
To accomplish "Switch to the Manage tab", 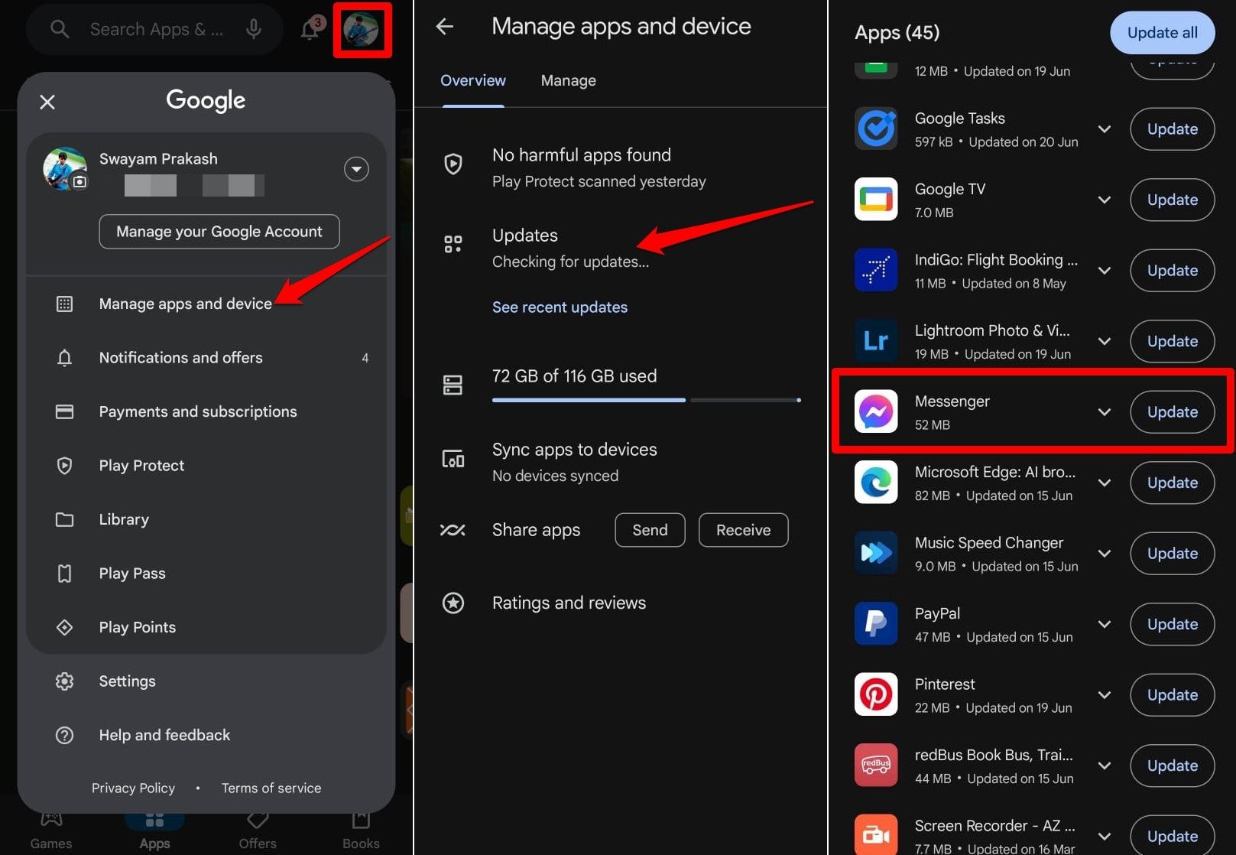I will pyautogui.click(x=568, y=80).
